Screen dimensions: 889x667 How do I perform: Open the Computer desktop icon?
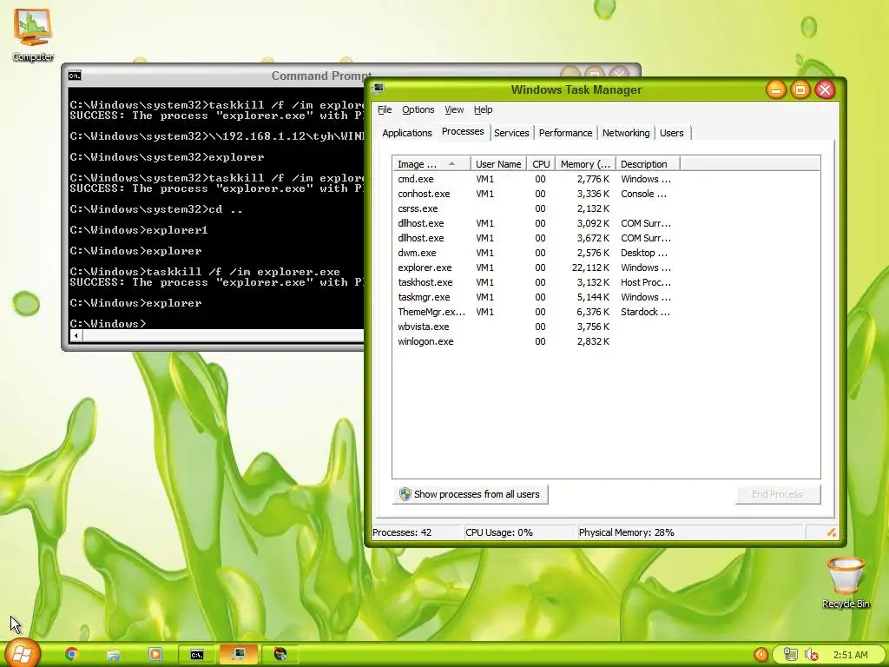coord(33,35)
